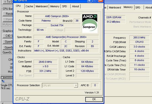Click the Model value 'C'
The image size is (152, 104).
click(66, 41)
